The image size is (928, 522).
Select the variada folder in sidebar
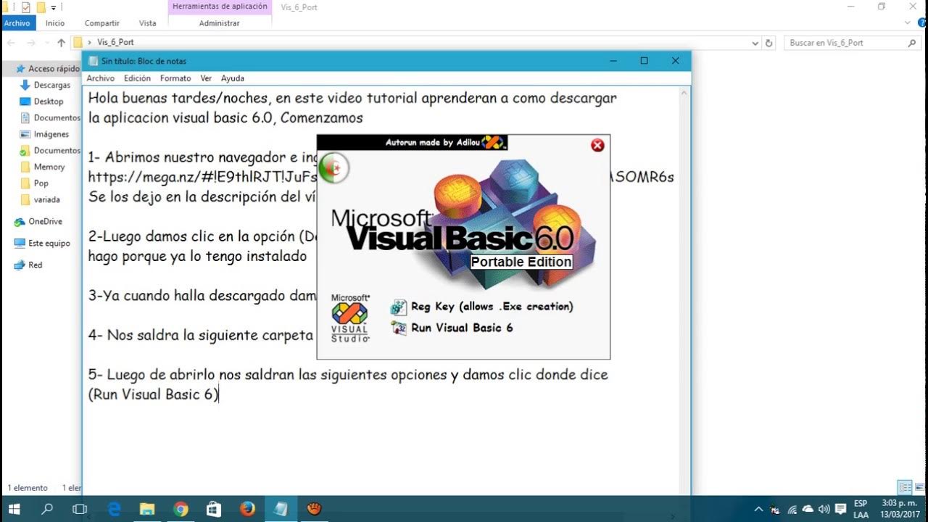(47, 199)
